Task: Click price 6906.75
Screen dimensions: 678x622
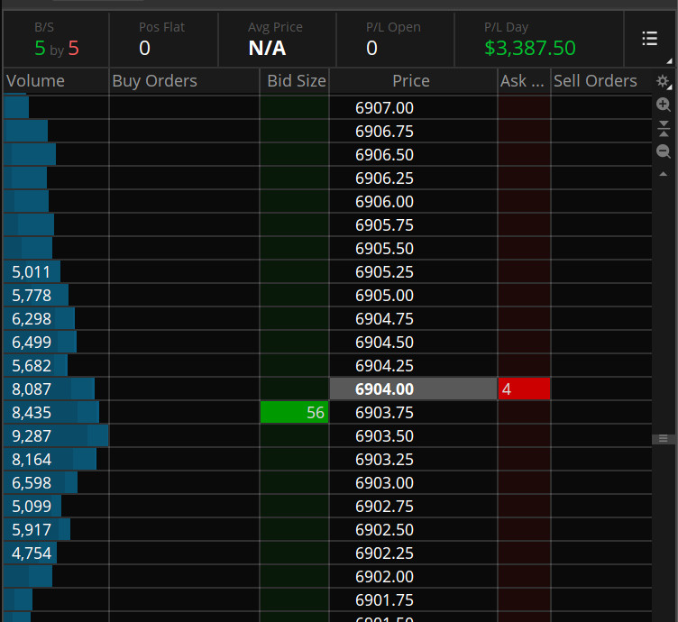Action: point(384,132)
